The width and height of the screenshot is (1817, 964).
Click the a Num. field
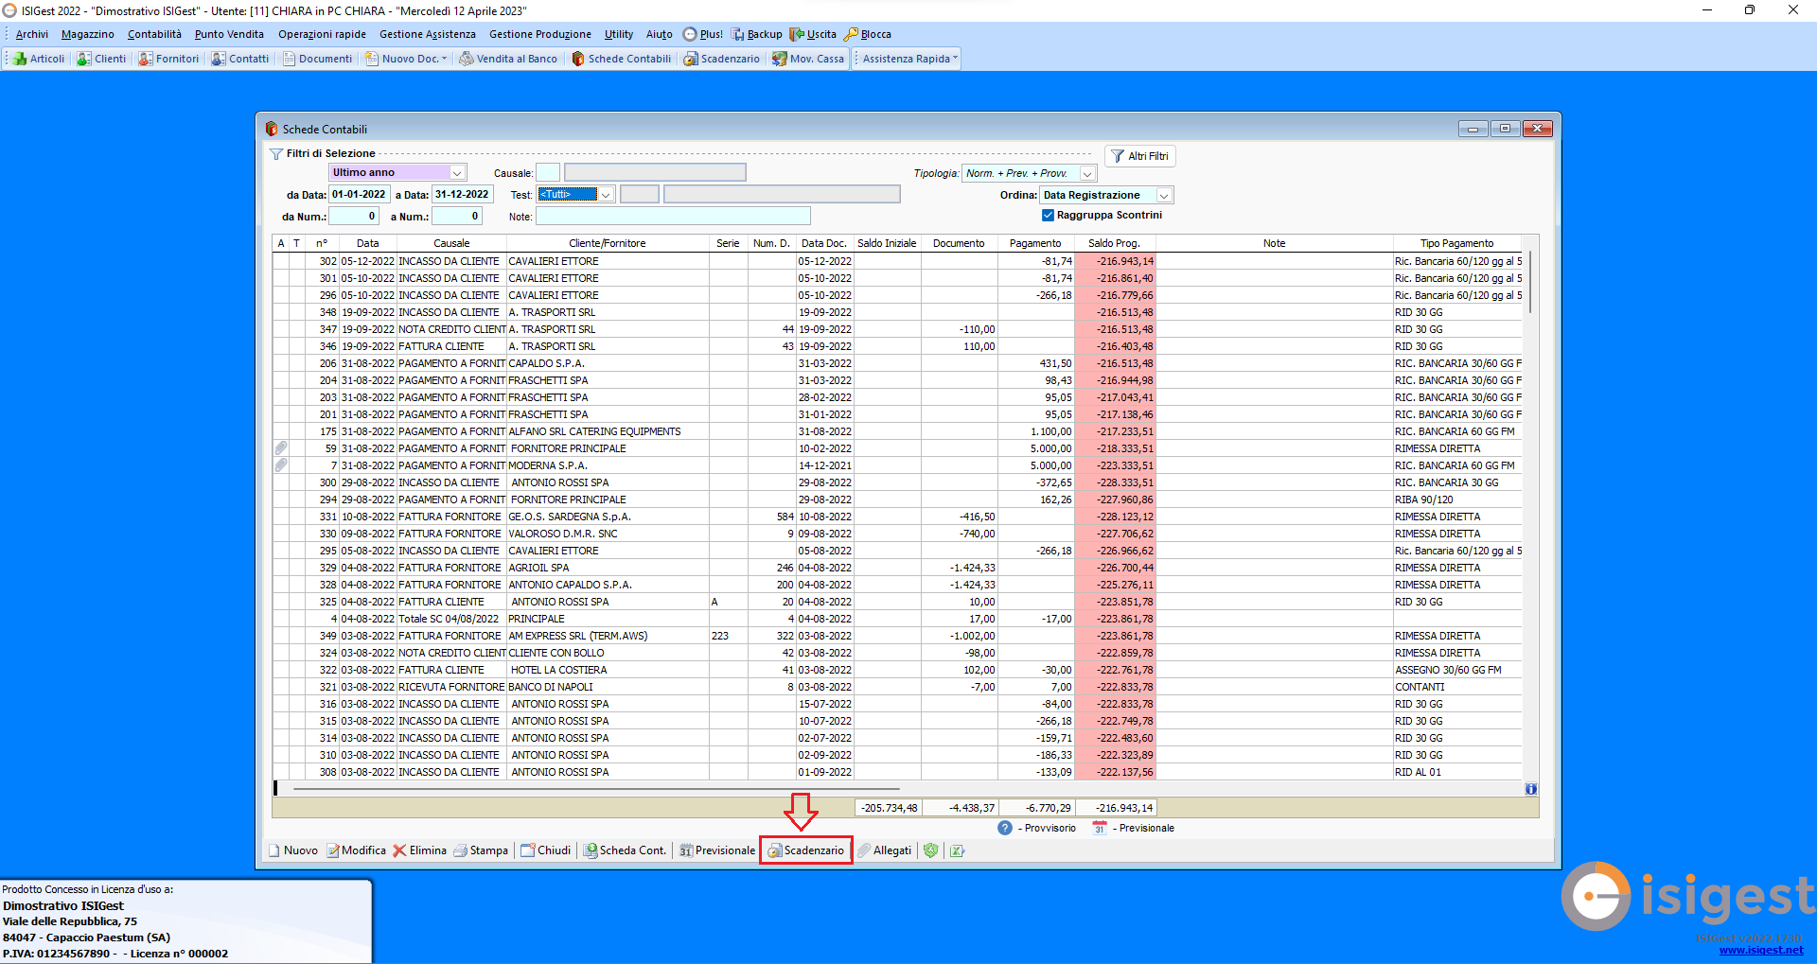(457, 217)
